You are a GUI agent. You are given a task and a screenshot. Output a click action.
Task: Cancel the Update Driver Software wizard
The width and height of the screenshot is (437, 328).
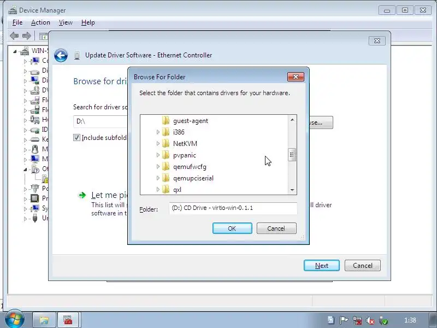362,266
